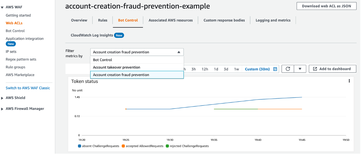The width and height of the screenshot is (361, 154).
Task: Select the 3h time range
Action: (194, 69)
